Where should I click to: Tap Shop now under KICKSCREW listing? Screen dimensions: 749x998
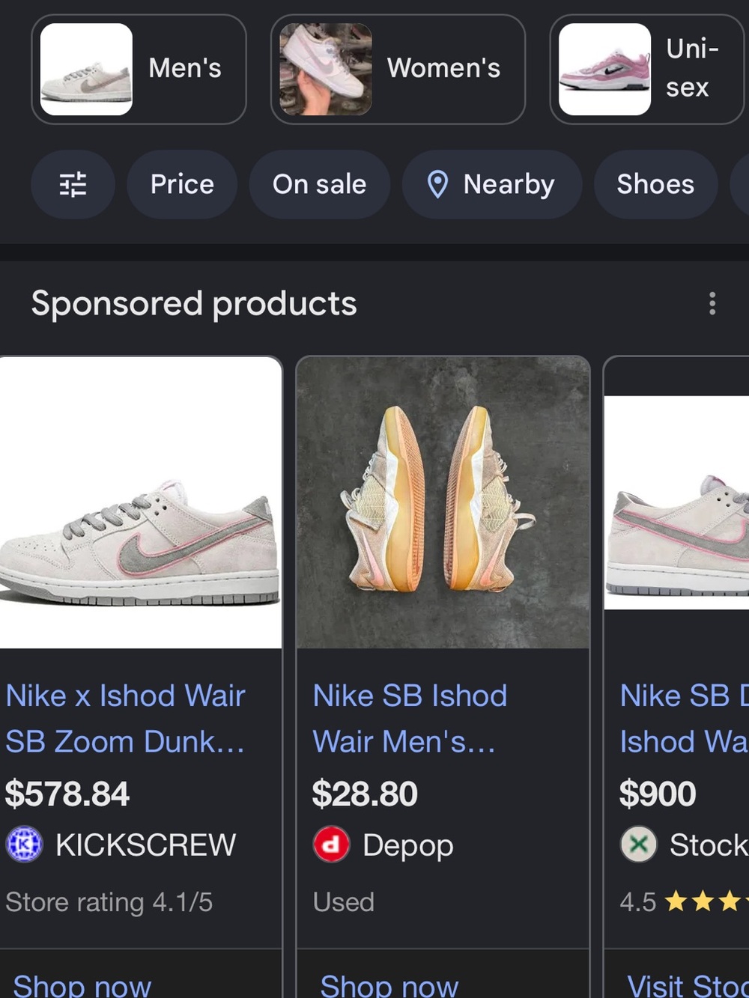pos(82,985)
